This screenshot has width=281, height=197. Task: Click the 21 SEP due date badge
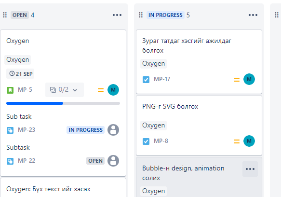20,73
